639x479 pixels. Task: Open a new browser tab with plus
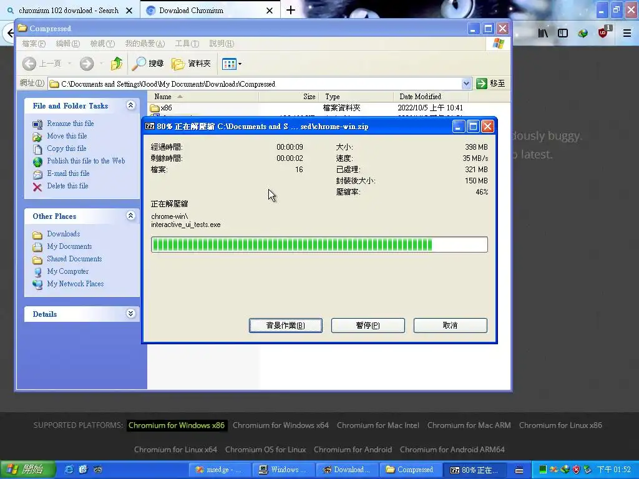pos(291,10)
